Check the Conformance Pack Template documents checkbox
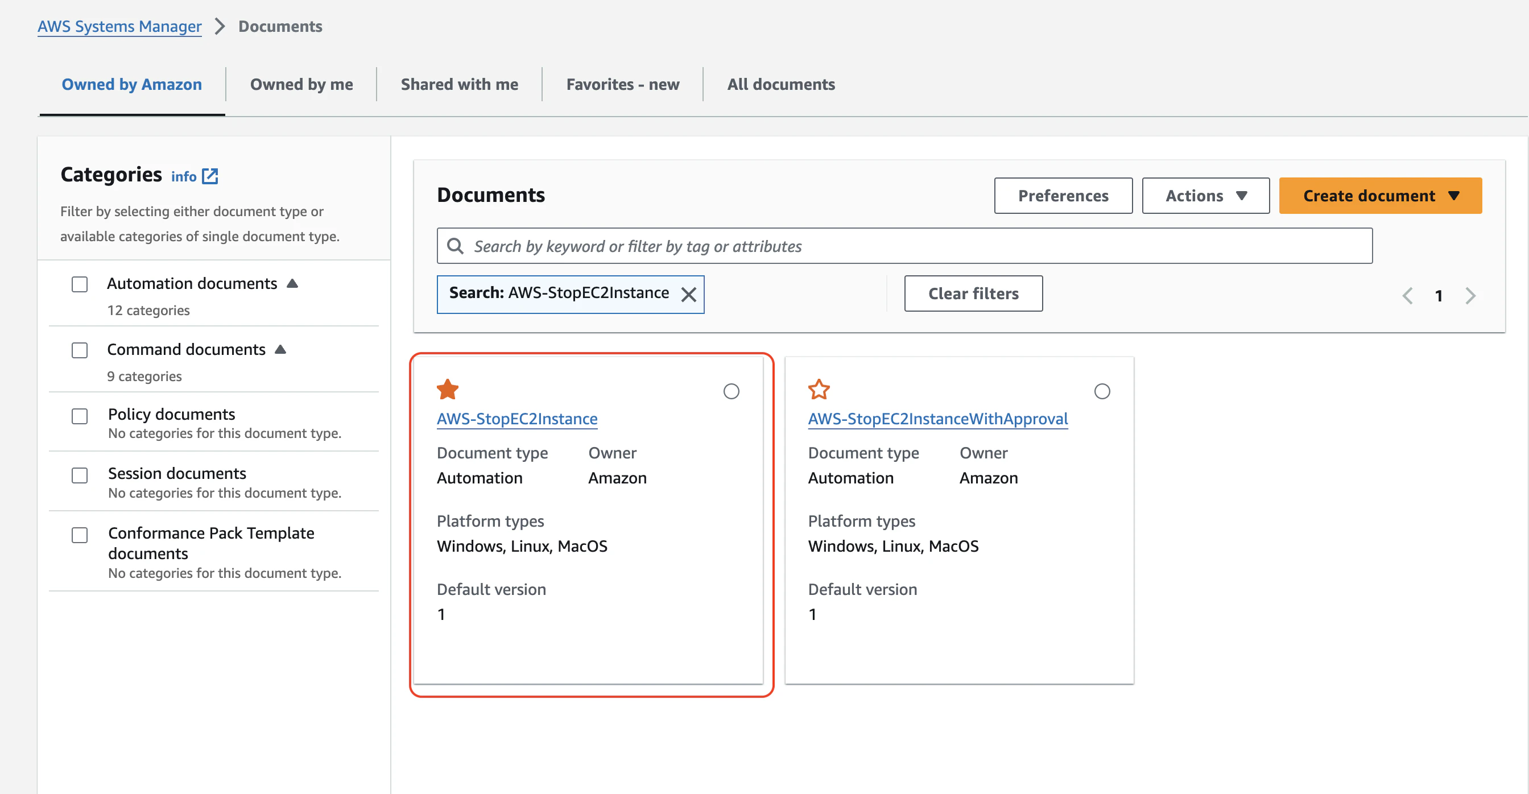The height and width of the screenshot is (794, 1529). click(80, 535)
